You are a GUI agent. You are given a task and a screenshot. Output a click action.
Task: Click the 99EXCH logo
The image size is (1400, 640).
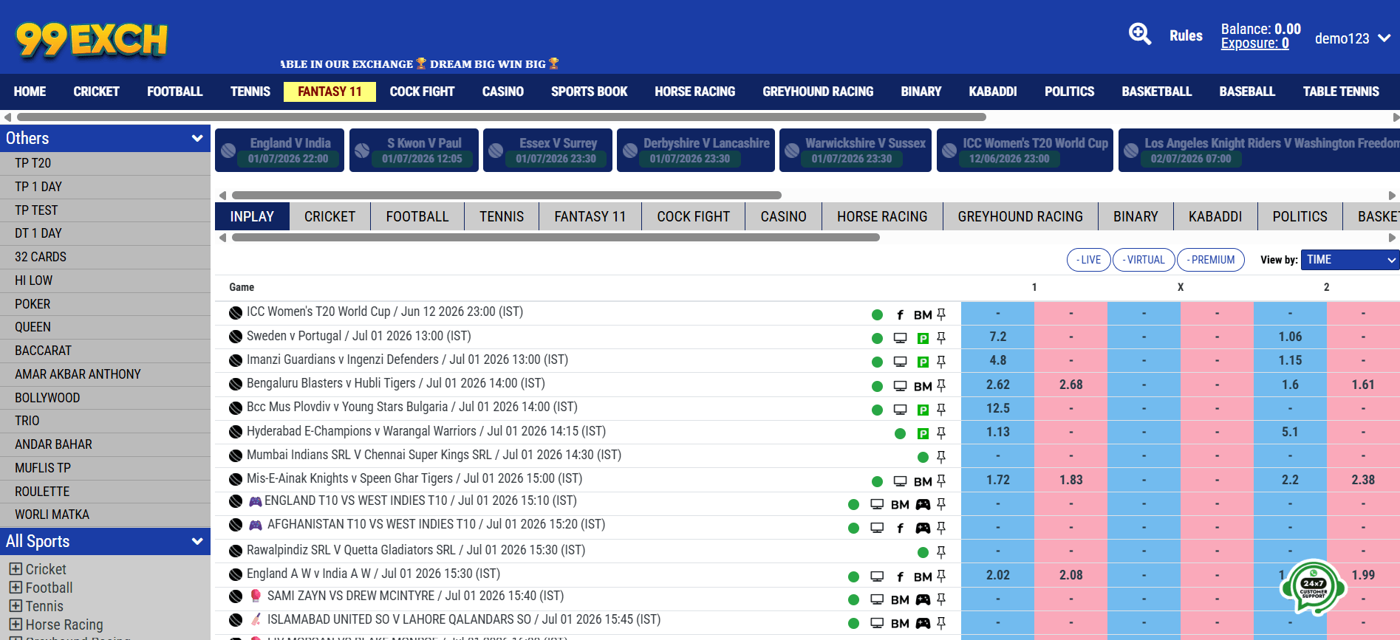point(92,40)
